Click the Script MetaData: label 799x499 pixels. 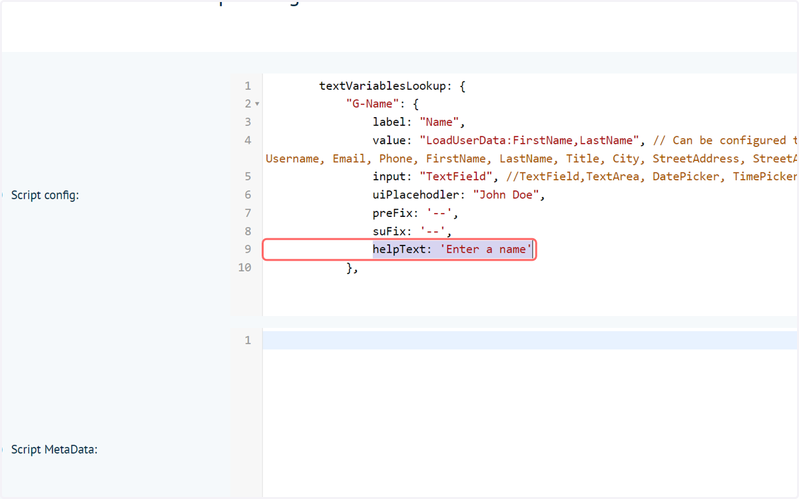(x=55, y=449)
